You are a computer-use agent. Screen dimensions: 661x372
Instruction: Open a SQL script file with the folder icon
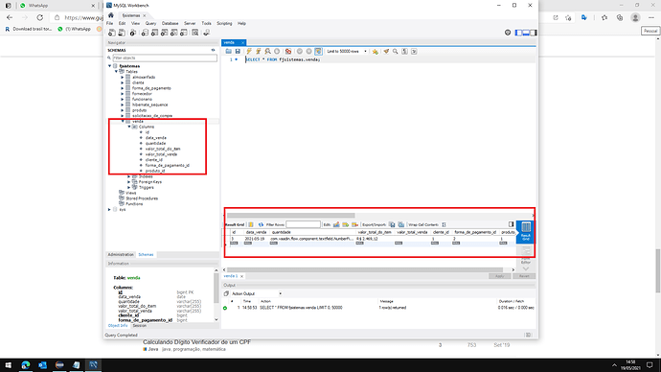tap(229, 51)
